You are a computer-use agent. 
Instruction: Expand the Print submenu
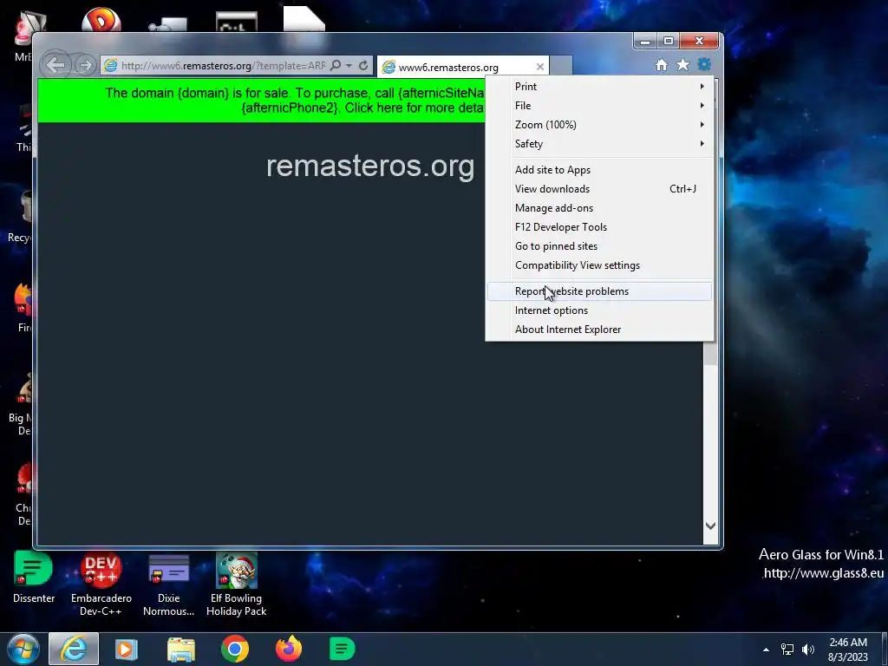(600, 87)
